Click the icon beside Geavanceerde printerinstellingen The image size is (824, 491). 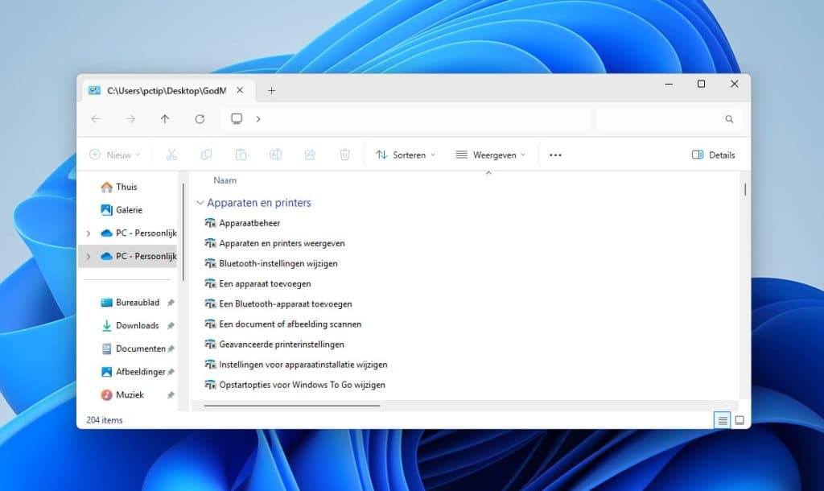tap(210, 345)
